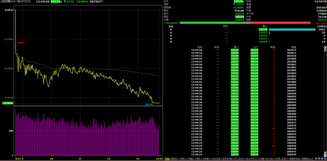Click the average price 20012
Viewport: 327px width, 161px height.
point(240,20)
